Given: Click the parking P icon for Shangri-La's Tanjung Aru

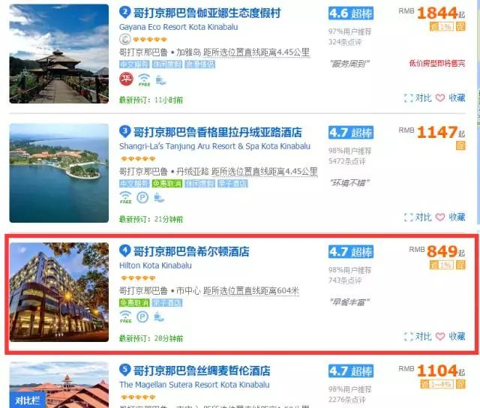Looking at the screenshot, I should tap(142, 198).
